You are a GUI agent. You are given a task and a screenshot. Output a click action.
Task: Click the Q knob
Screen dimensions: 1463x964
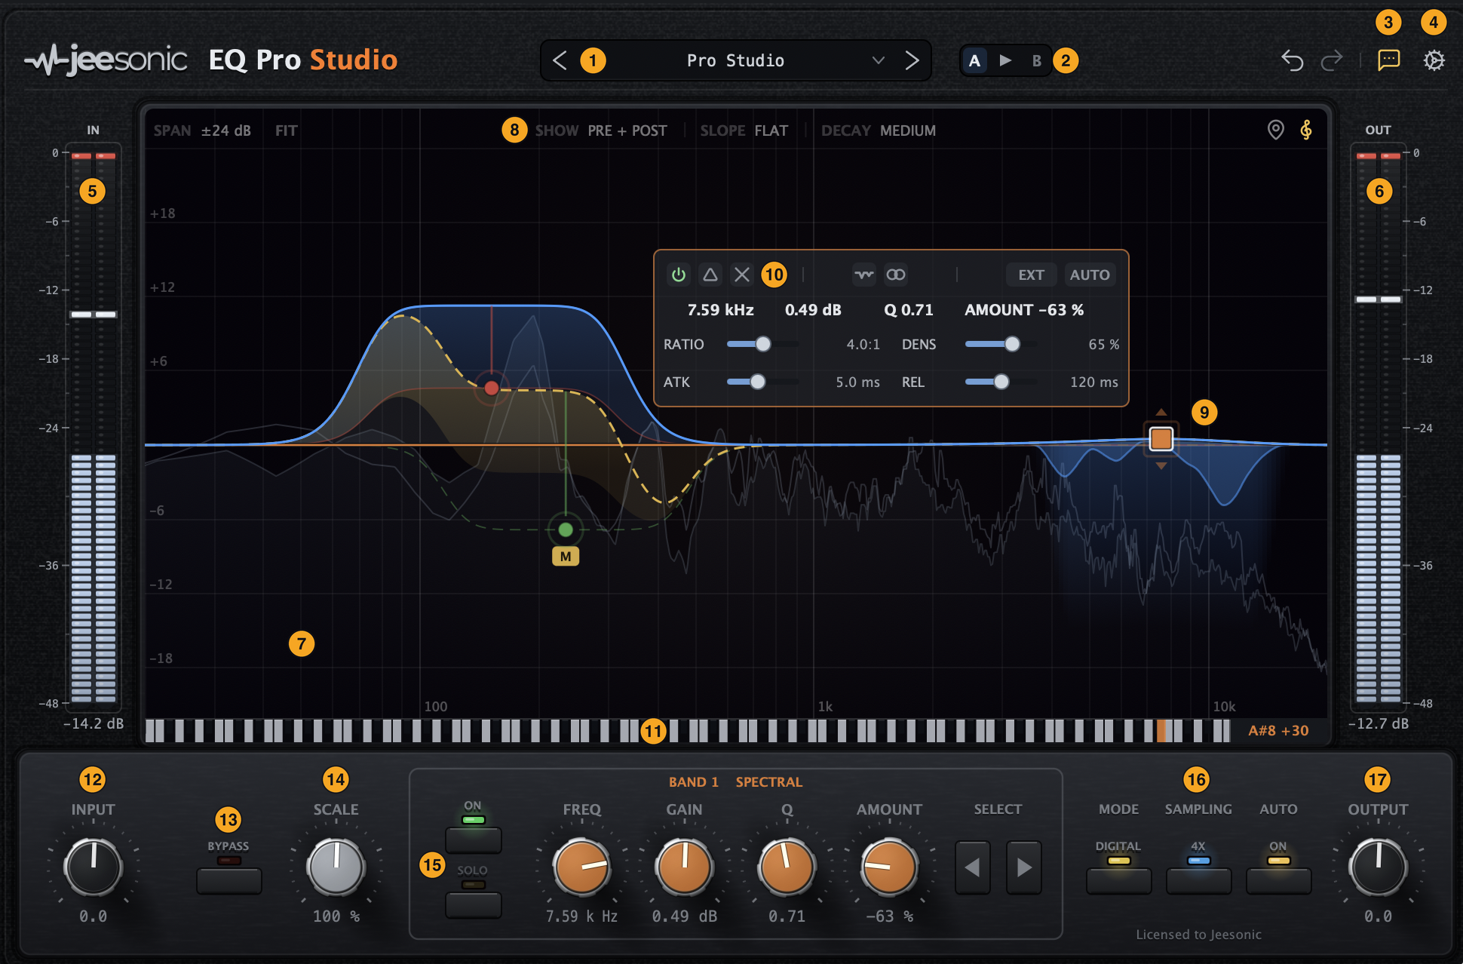[787, 866]
